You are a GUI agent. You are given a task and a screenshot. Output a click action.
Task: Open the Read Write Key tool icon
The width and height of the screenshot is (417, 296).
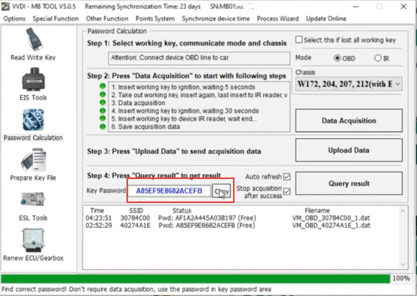click(33, 39)
